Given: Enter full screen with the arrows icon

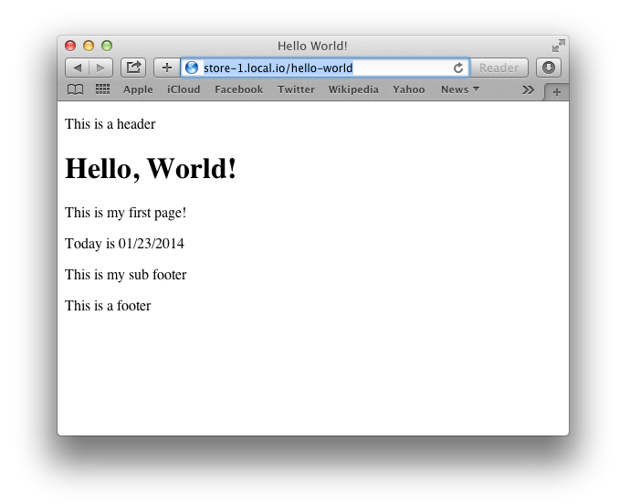Looking at the screenshot, I should click(559, 46).
